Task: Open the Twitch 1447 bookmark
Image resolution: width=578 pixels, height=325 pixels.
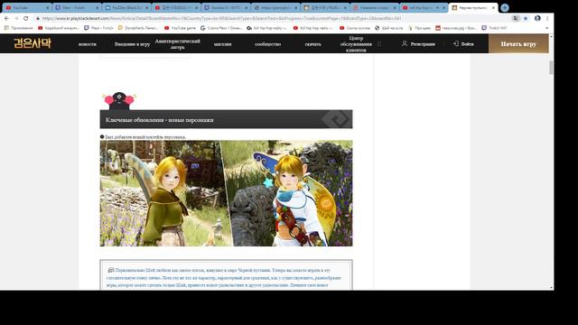Action: 494,28
